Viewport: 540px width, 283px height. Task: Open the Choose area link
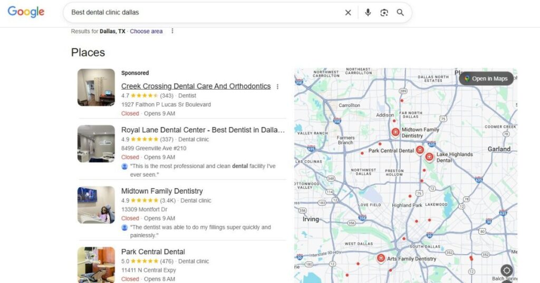coord(146,31)
